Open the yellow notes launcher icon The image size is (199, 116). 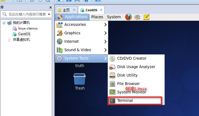click(x=146, y=17)
